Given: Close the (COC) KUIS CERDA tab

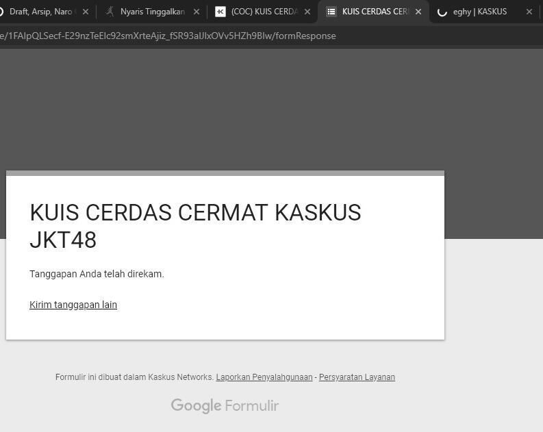Looking at the screenshot, I should [x=307, y=12].
